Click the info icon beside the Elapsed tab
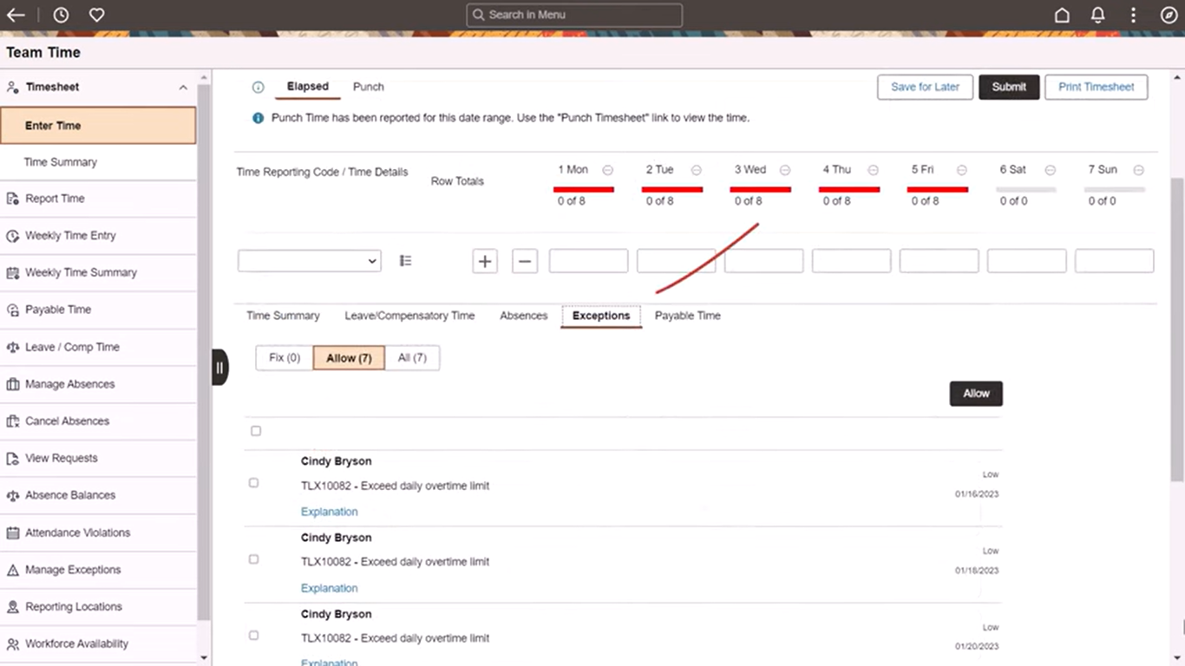1185x666 pixels. (258, 87)
